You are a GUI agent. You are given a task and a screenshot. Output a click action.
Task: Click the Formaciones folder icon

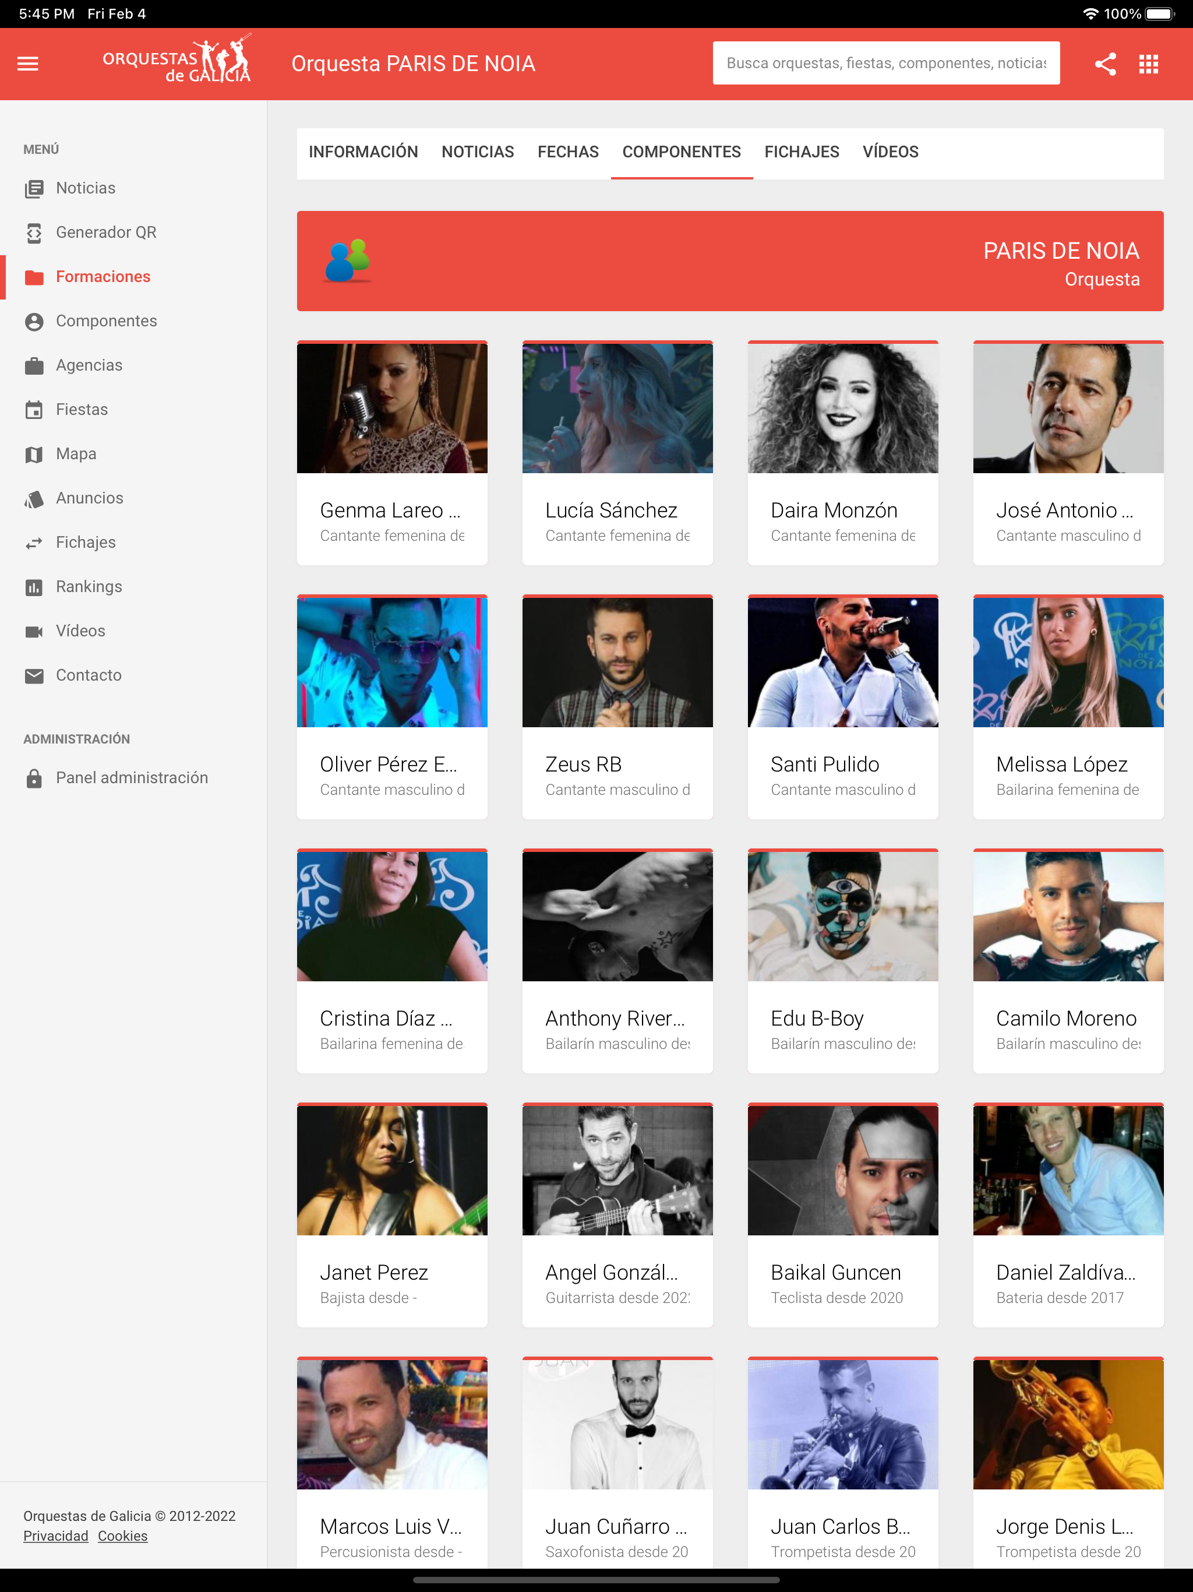click(34, 277)
